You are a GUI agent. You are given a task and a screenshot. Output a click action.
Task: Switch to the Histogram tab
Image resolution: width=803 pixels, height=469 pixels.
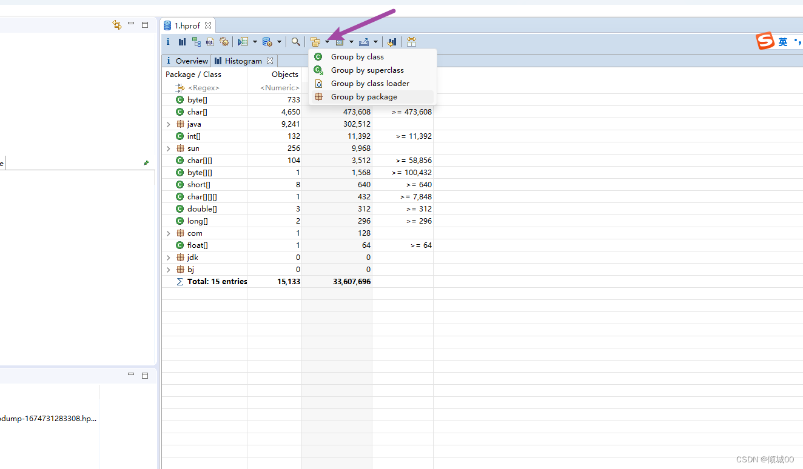click(244, 61)
